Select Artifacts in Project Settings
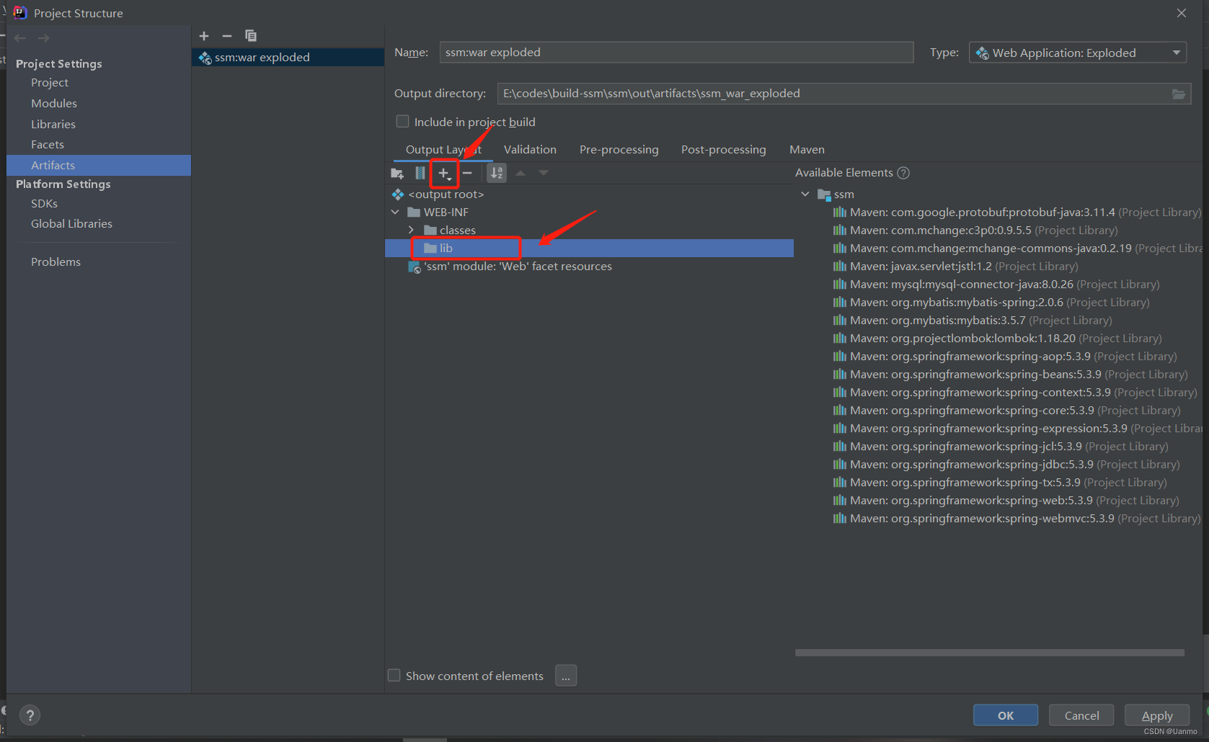 click(99, 165)
